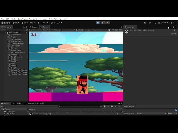Pause the running game
The height and width of the screenshot is (133, 178).
click(x=103, y=23)
